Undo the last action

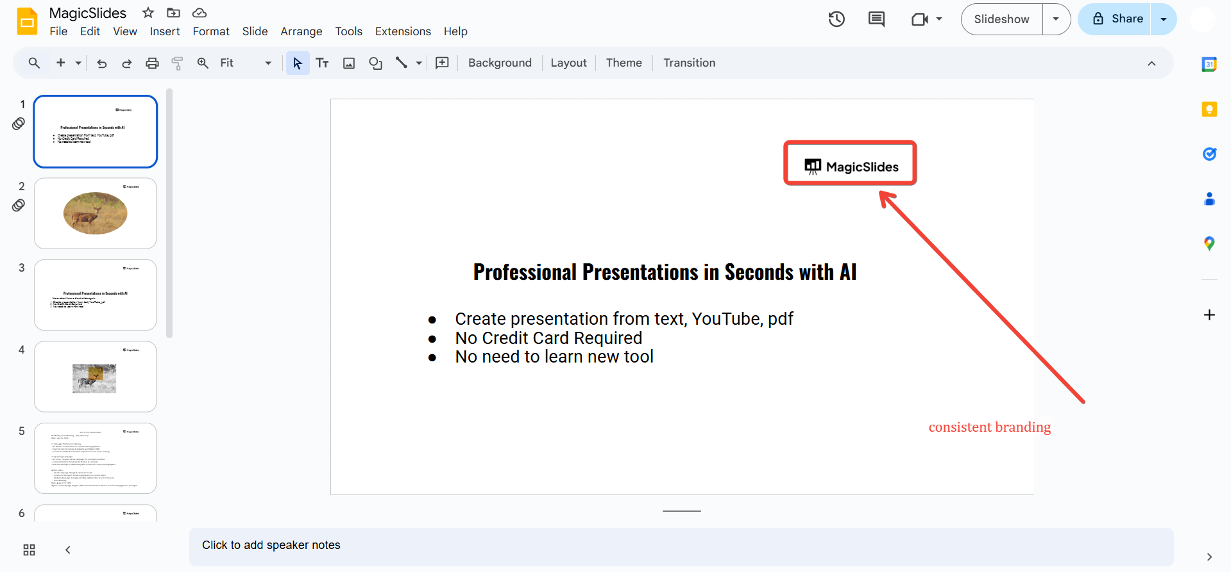click(x=101, y=63)
